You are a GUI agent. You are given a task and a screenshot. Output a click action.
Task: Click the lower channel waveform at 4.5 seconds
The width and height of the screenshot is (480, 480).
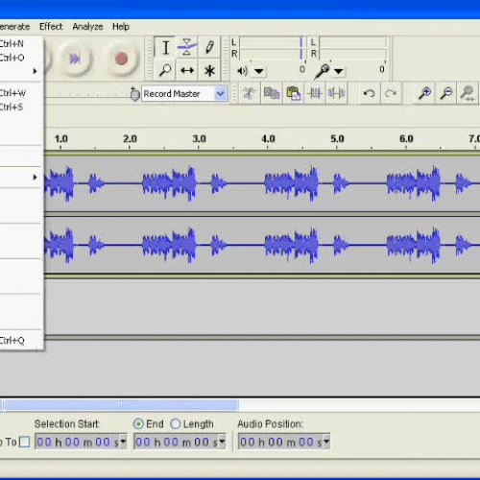(x=302, y=246)
